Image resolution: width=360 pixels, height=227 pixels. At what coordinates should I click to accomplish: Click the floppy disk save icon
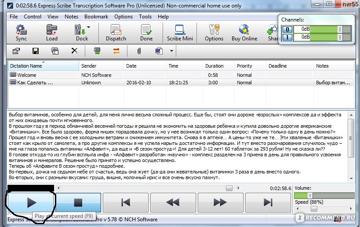tap(36, 50)
